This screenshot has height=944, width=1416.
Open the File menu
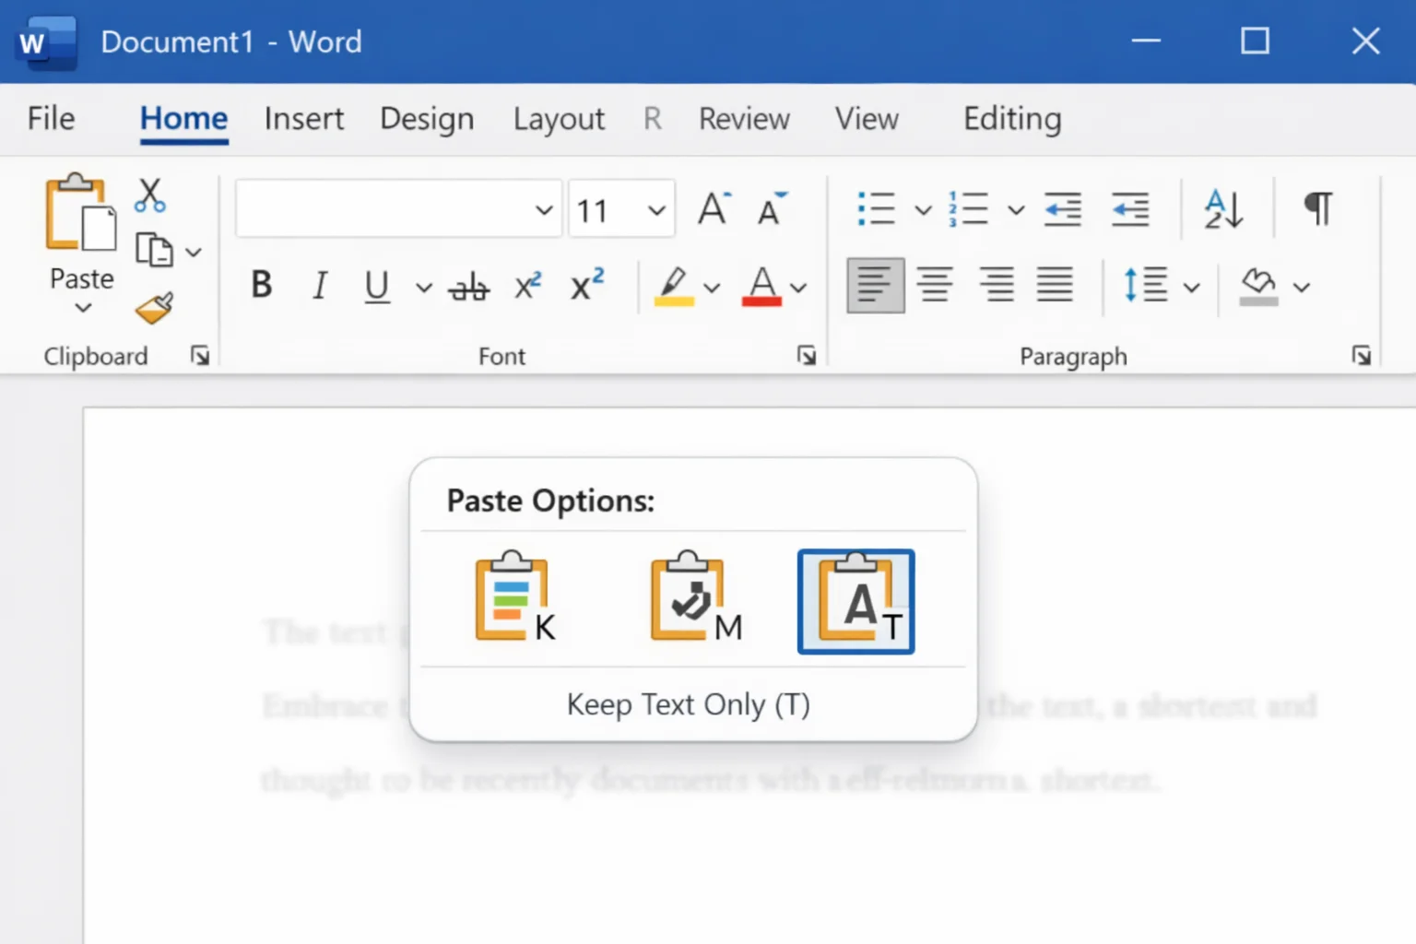(52, 119)
